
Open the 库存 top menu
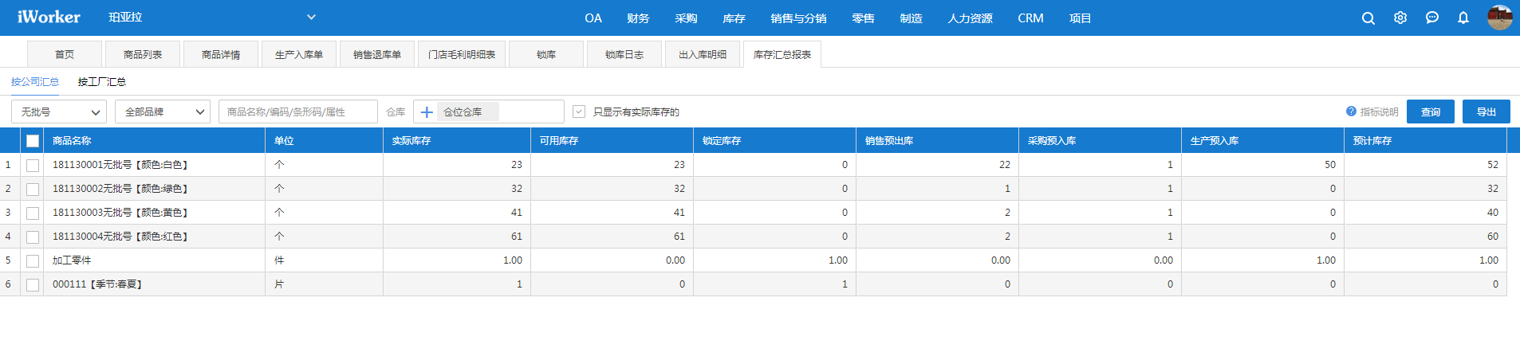coord(734,18)
